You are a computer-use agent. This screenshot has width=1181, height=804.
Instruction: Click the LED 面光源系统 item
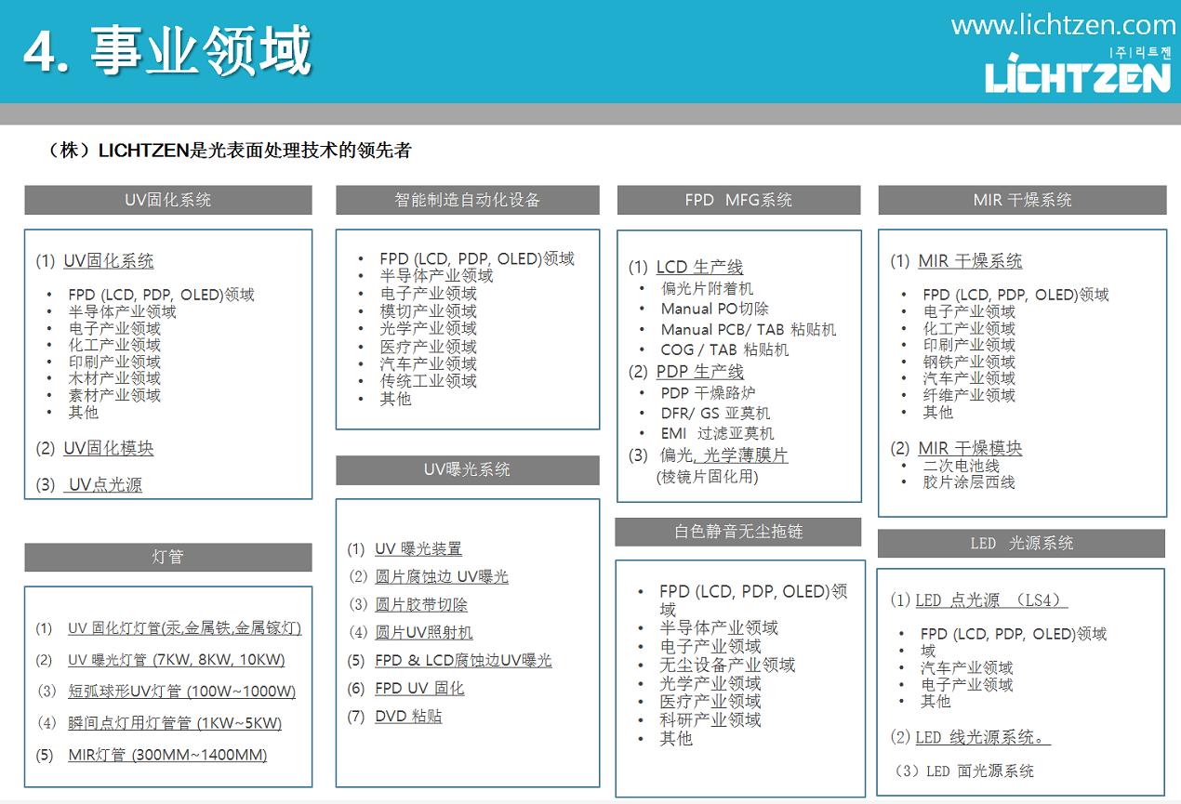point(979,771)
